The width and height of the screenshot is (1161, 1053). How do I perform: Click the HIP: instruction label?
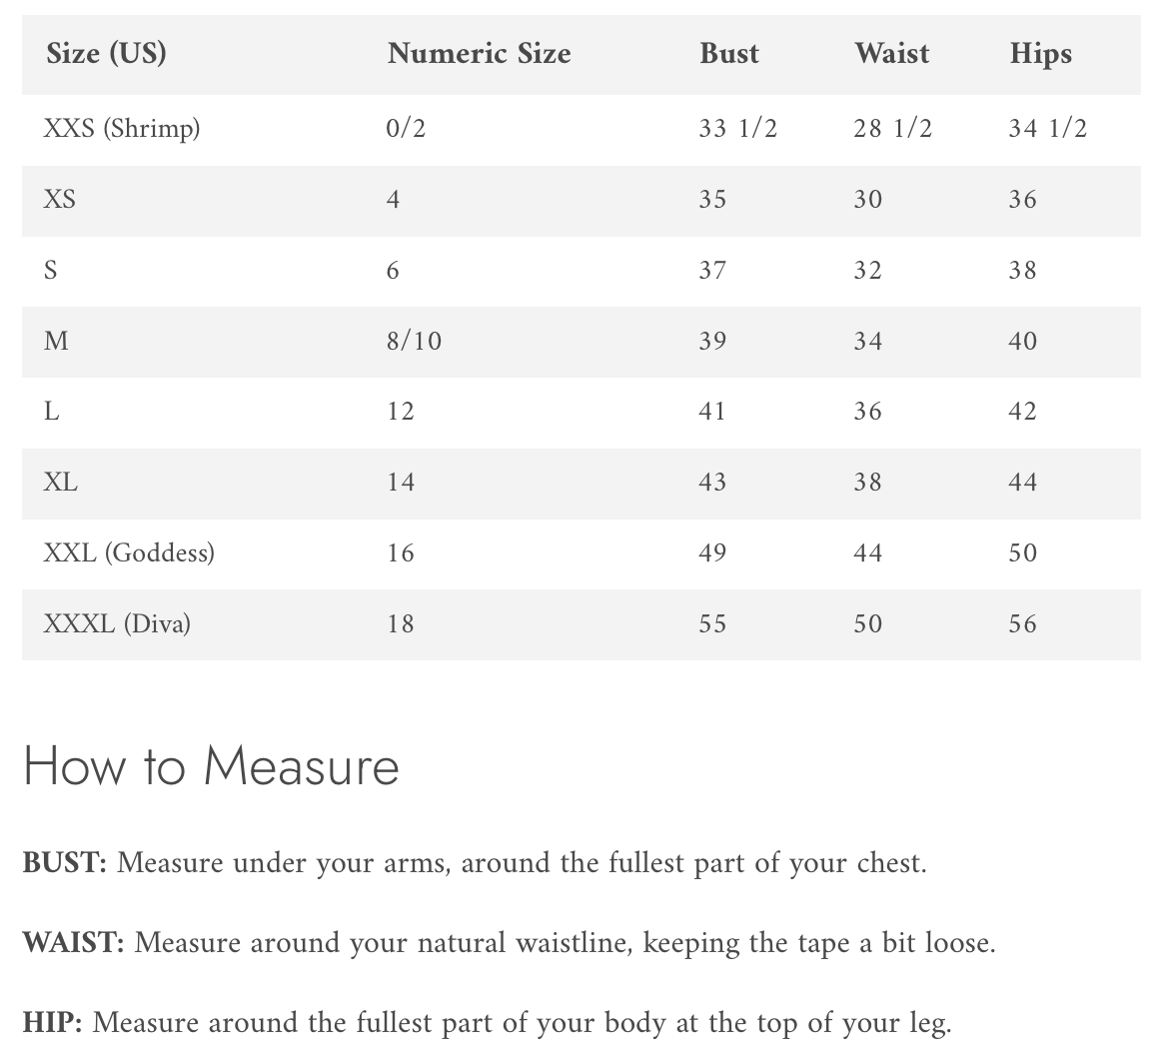point(52,1023)
